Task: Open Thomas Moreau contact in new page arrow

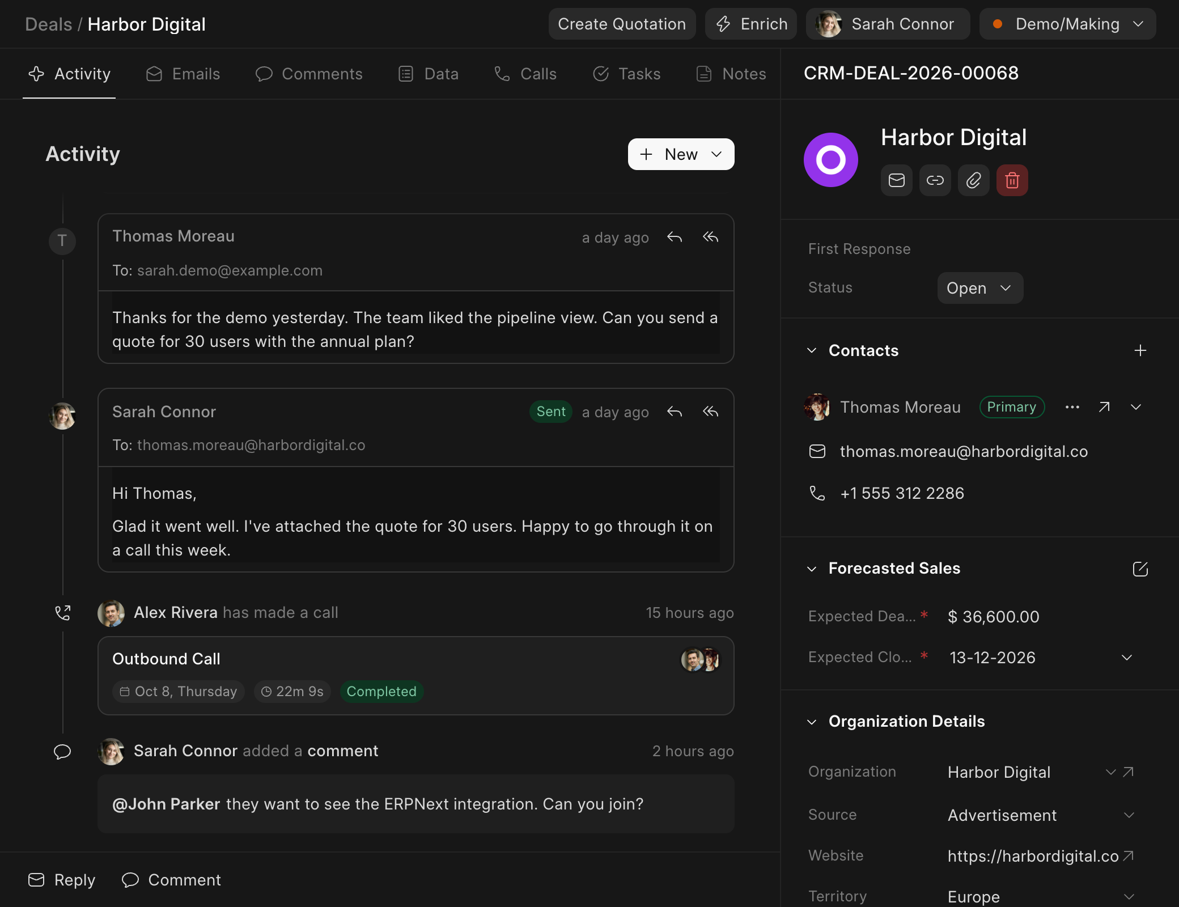Action: click(1104, 407)
